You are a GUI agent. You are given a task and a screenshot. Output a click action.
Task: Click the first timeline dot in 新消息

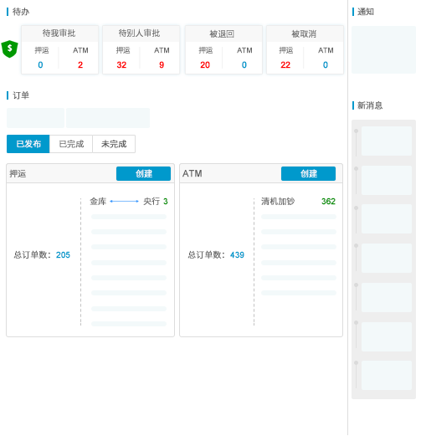click(356, 131)
